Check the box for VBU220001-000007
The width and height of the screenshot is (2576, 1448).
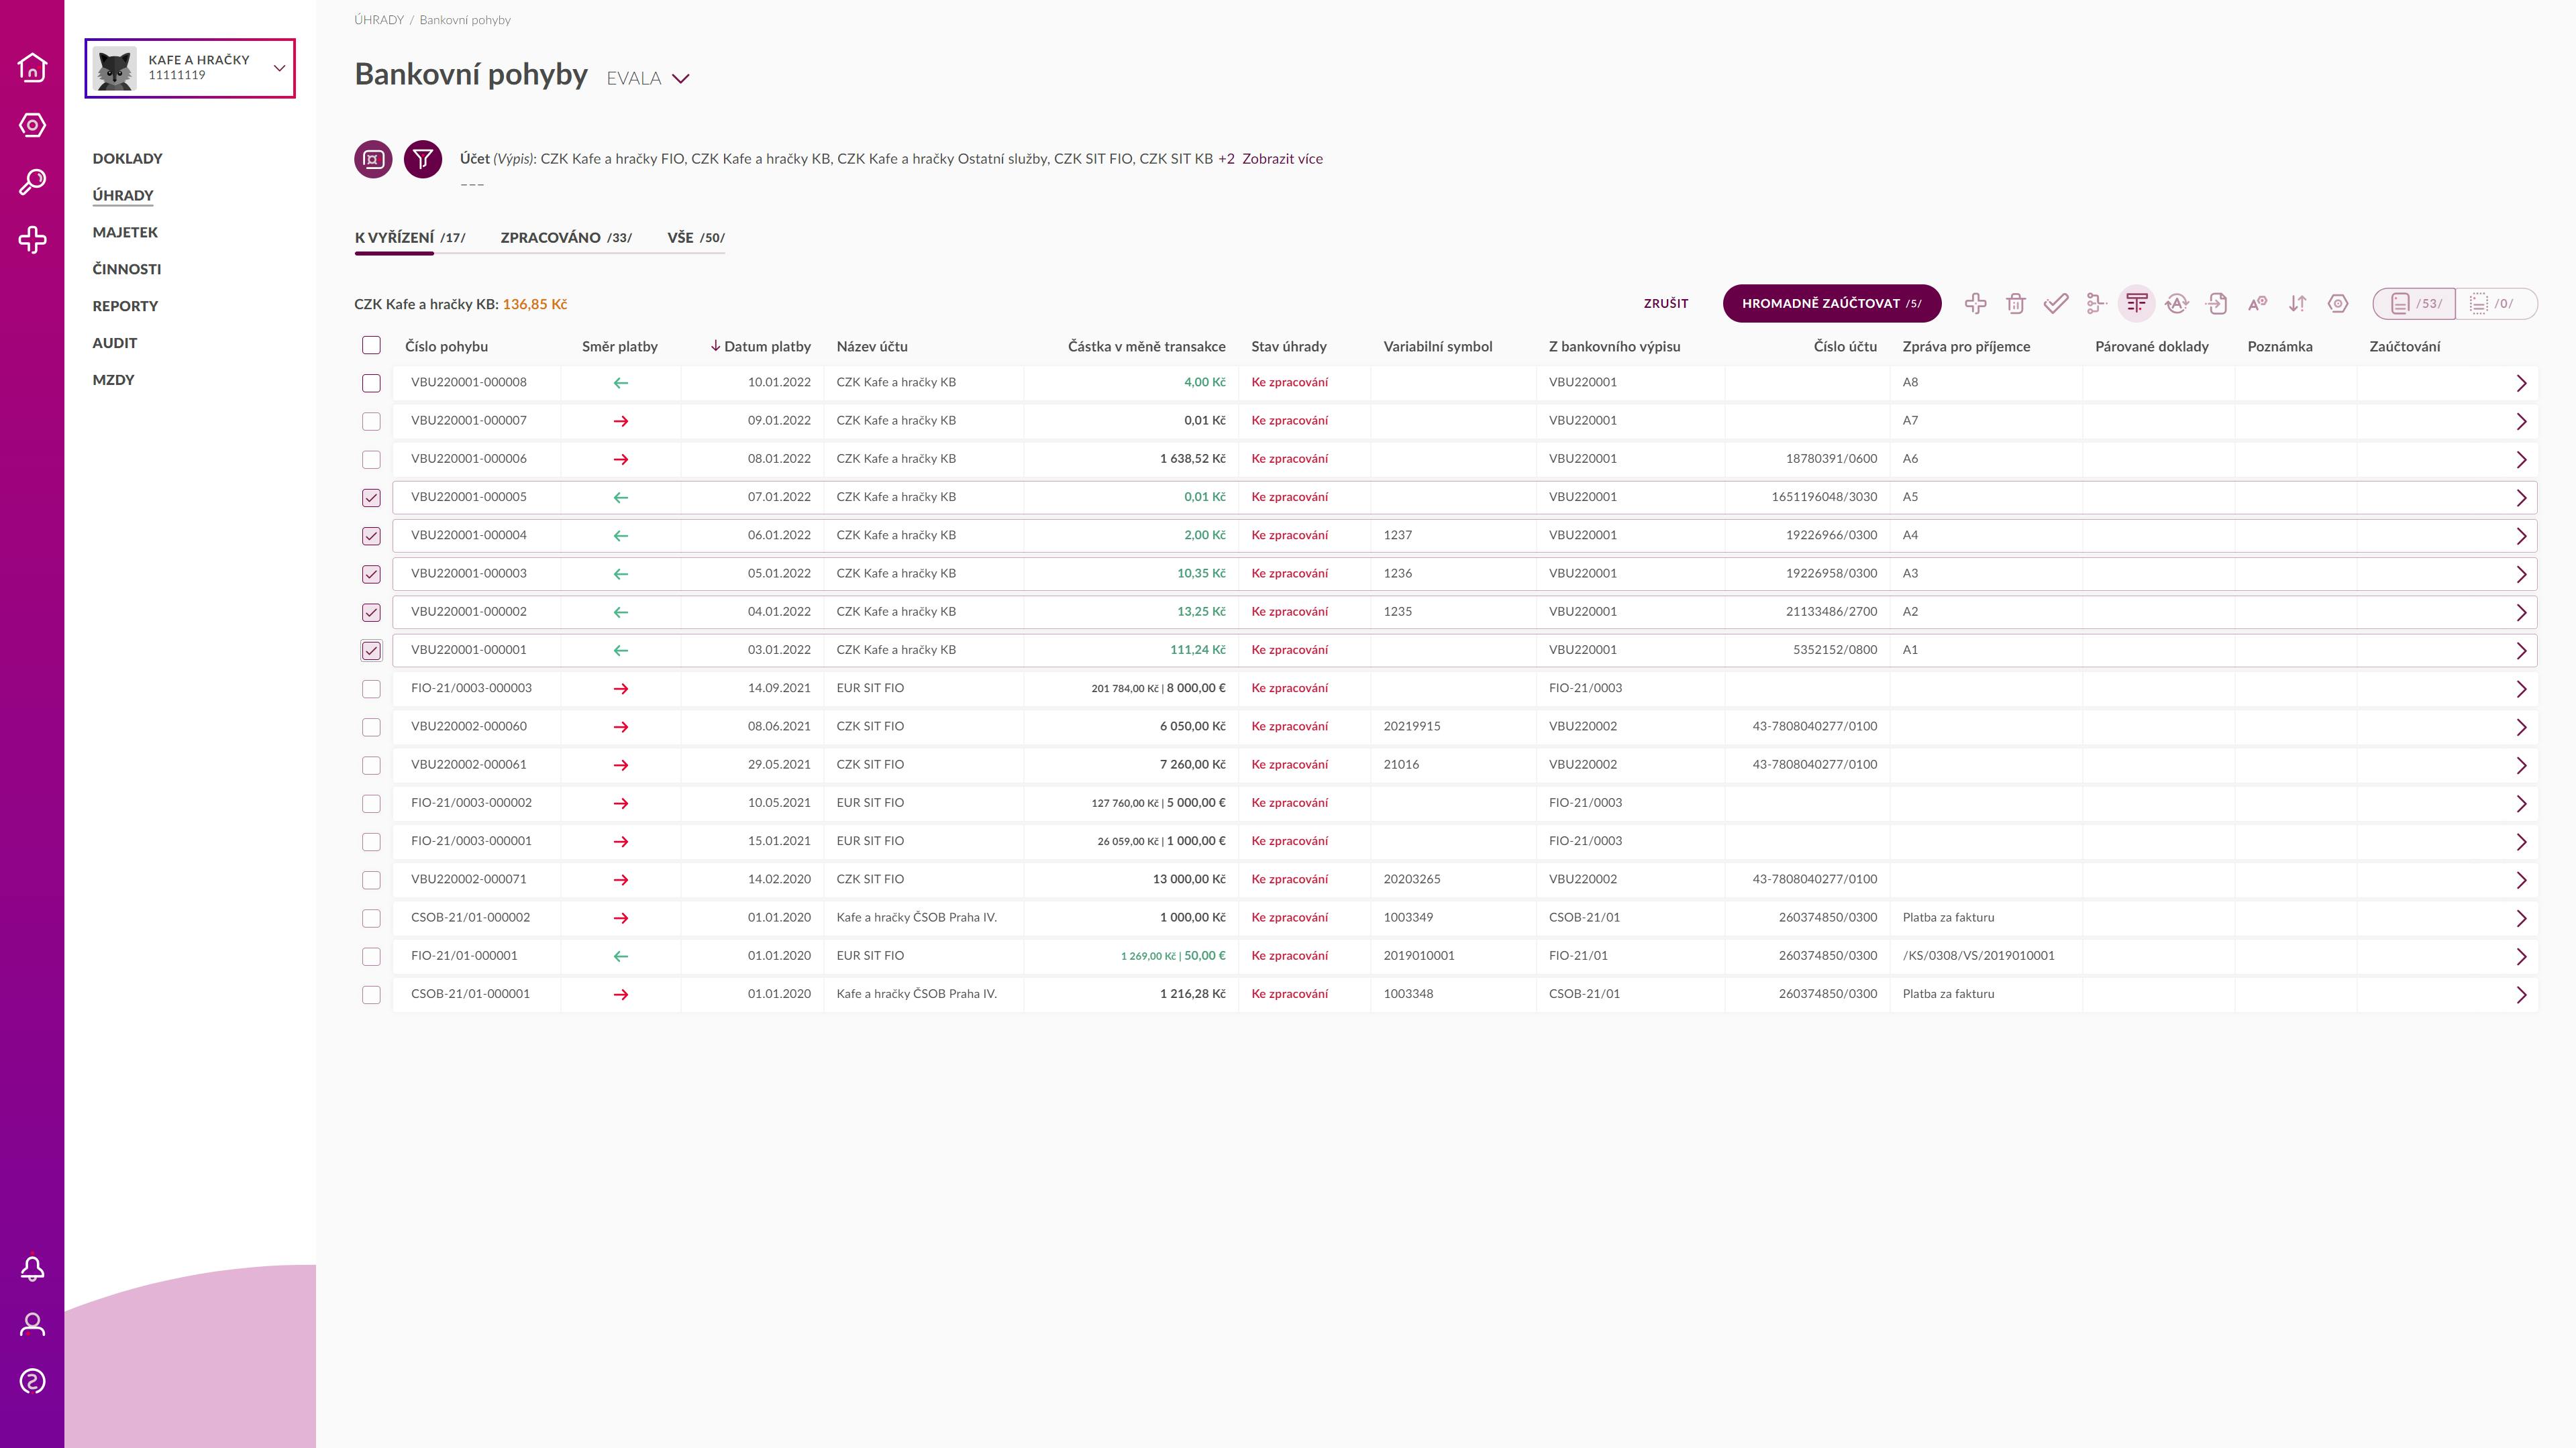coord(371,422)
